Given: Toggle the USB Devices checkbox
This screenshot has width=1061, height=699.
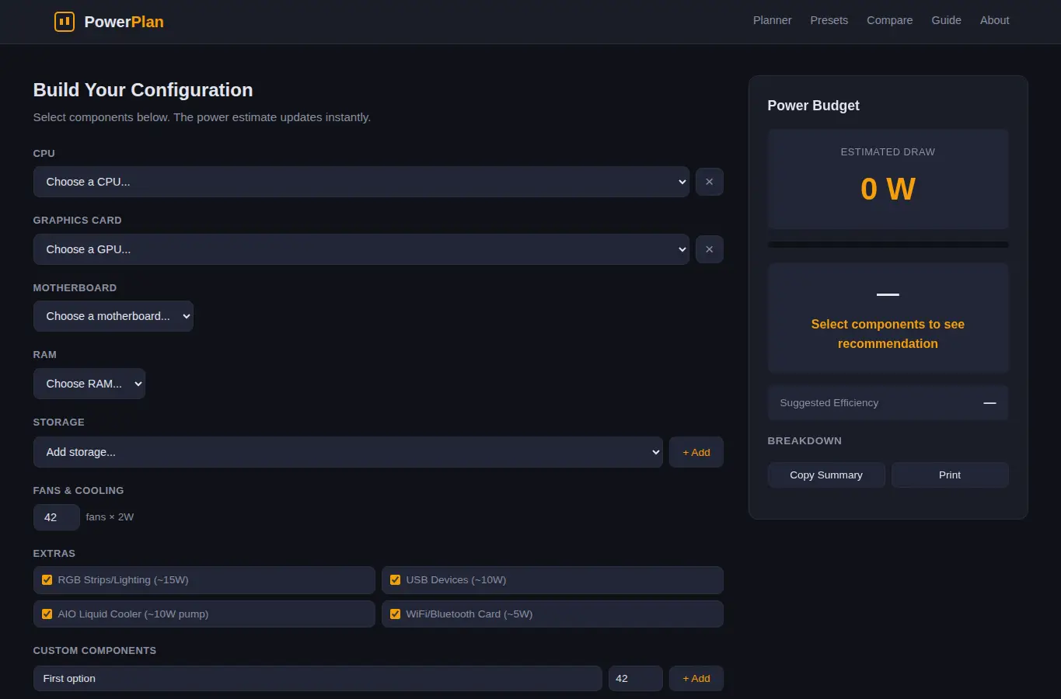Looking at the screenshot, I should click(x=395, y=580).
